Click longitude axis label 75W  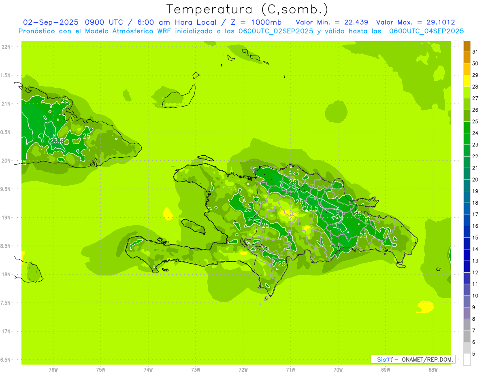(101, 369)
